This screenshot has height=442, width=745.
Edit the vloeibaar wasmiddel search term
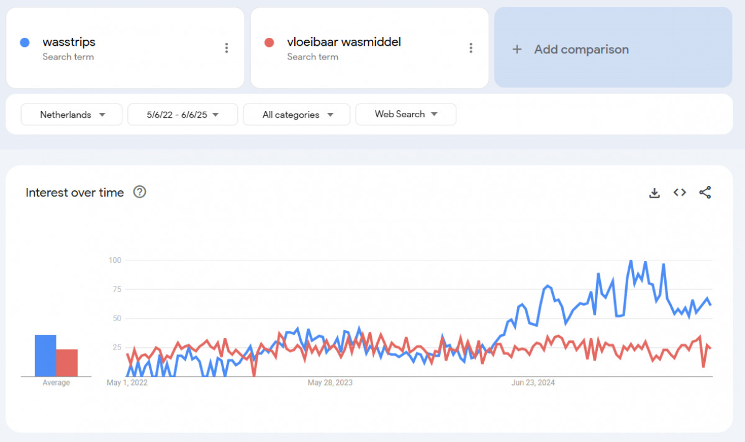(x=343, y=42)
